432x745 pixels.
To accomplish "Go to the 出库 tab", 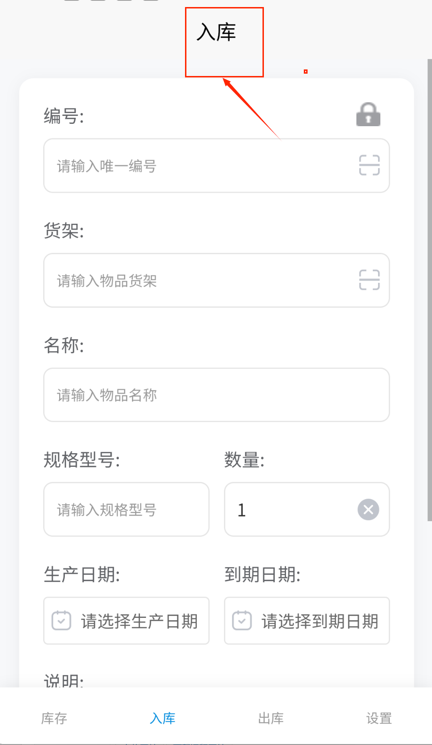I will coord(271,718).
